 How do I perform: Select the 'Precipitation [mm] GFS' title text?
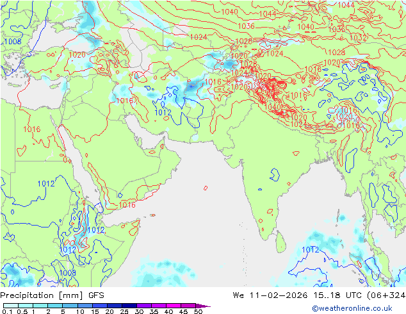click(53, 295)
